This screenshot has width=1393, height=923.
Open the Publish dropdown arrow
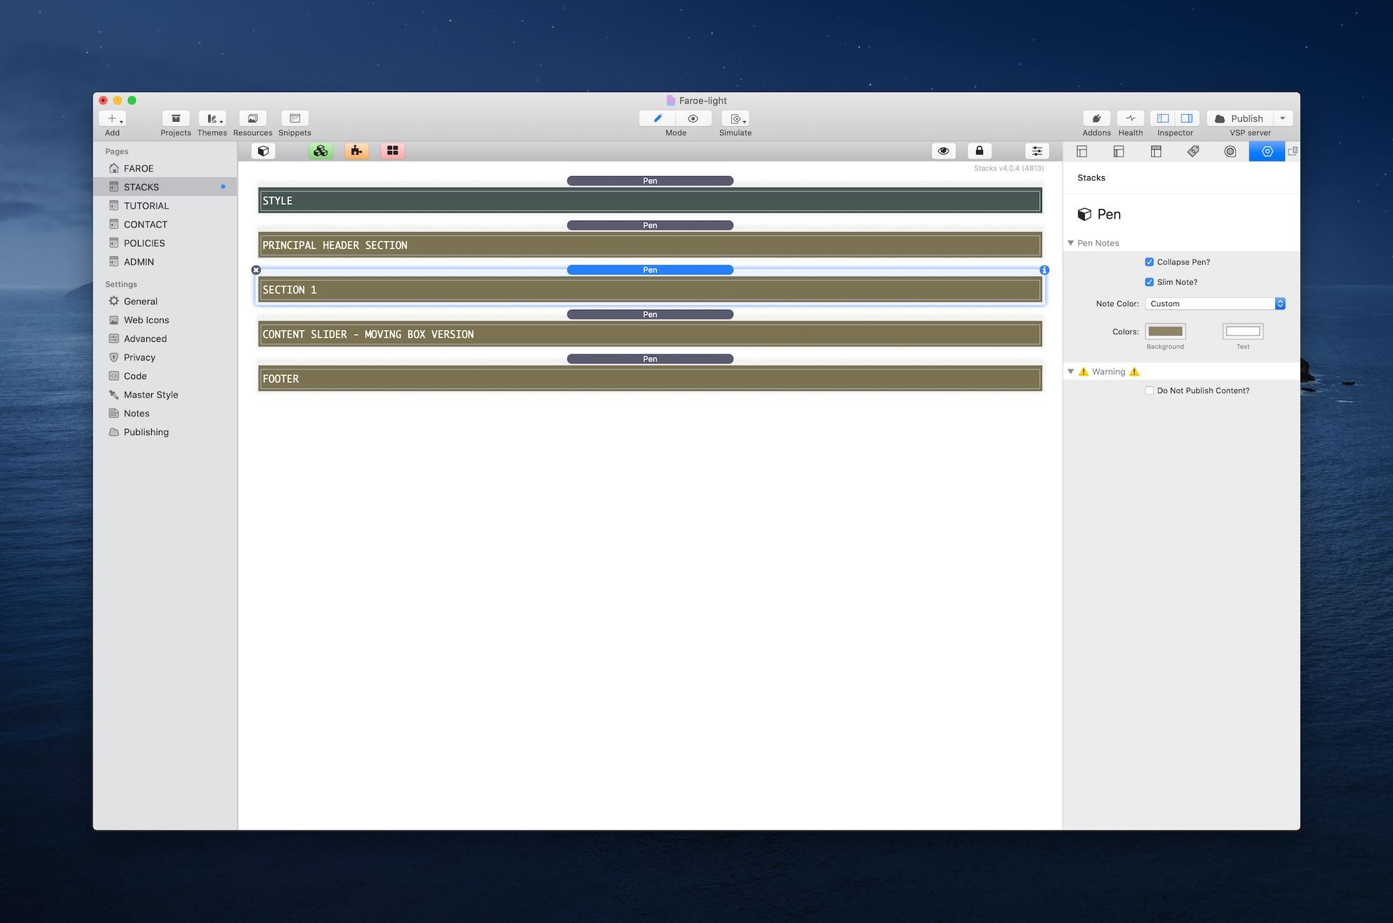1283,118
